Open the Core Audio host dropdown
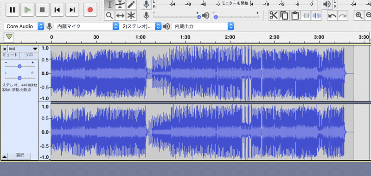 24,26
